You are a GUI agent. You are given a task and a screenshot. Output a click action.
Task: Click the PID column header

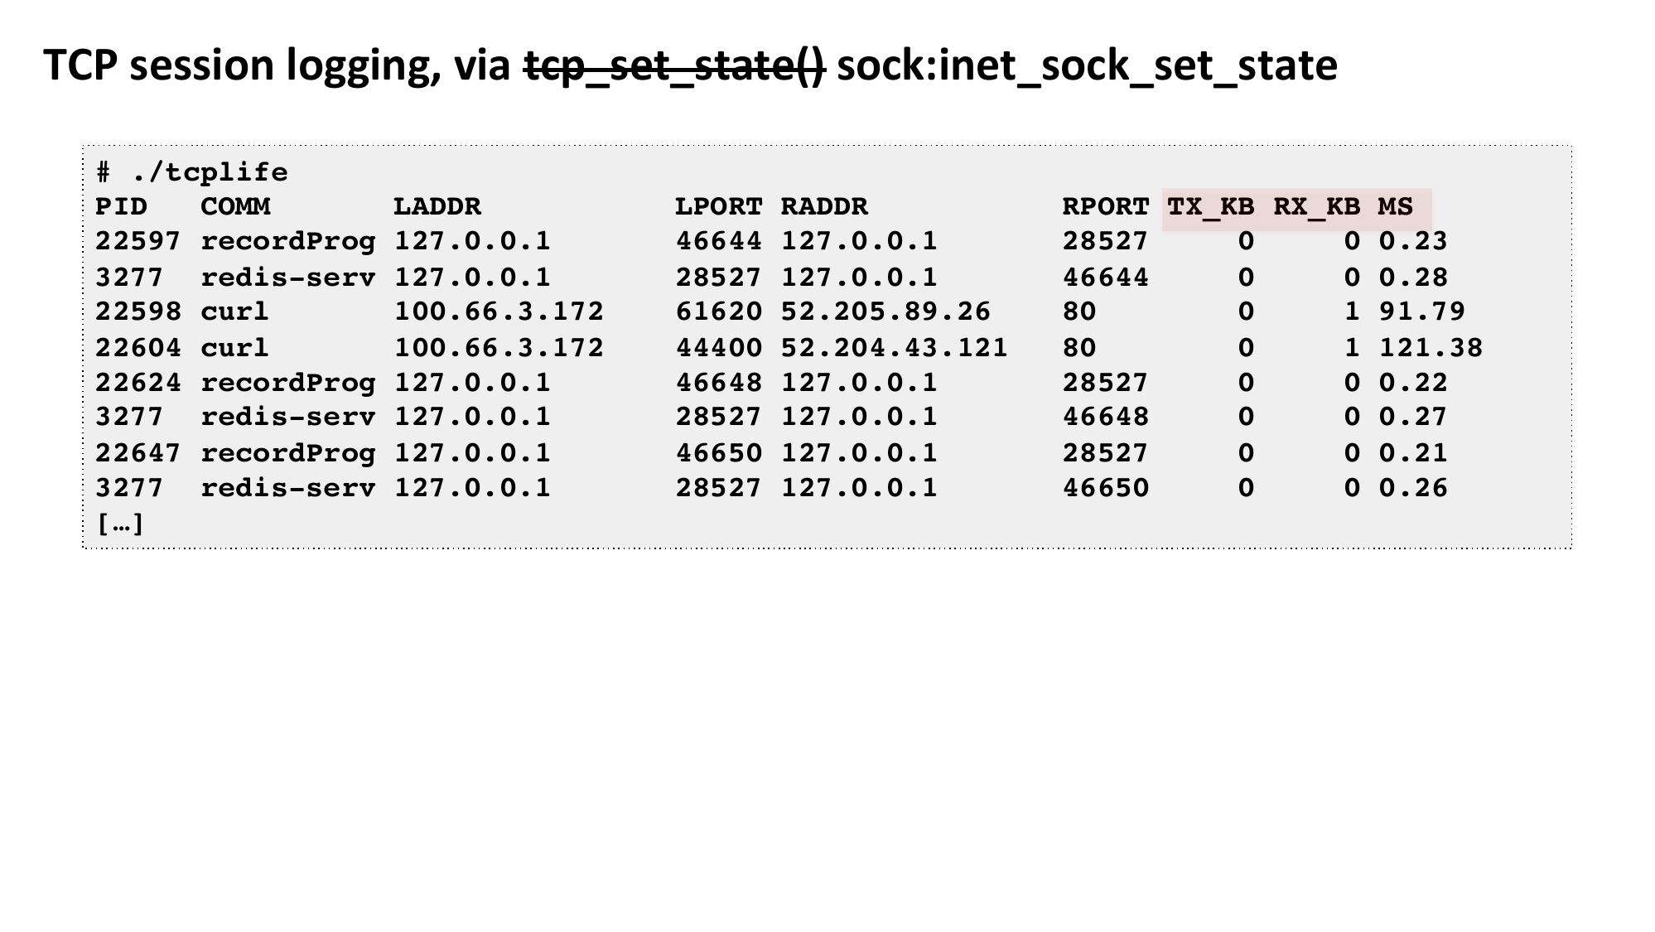pos(121,206)
